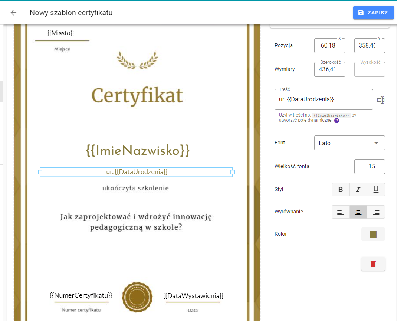
Task: Toggle underline style
Action: coord(376,189)
